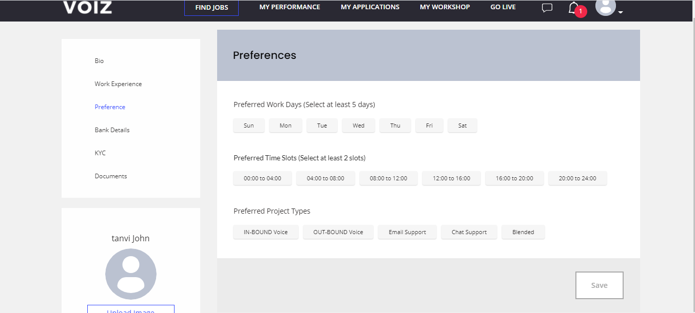The width and height of the screenshot is (695, 313).
Task: Select the 12:00 to 16:00 time slot
Action: coord(452,178)
